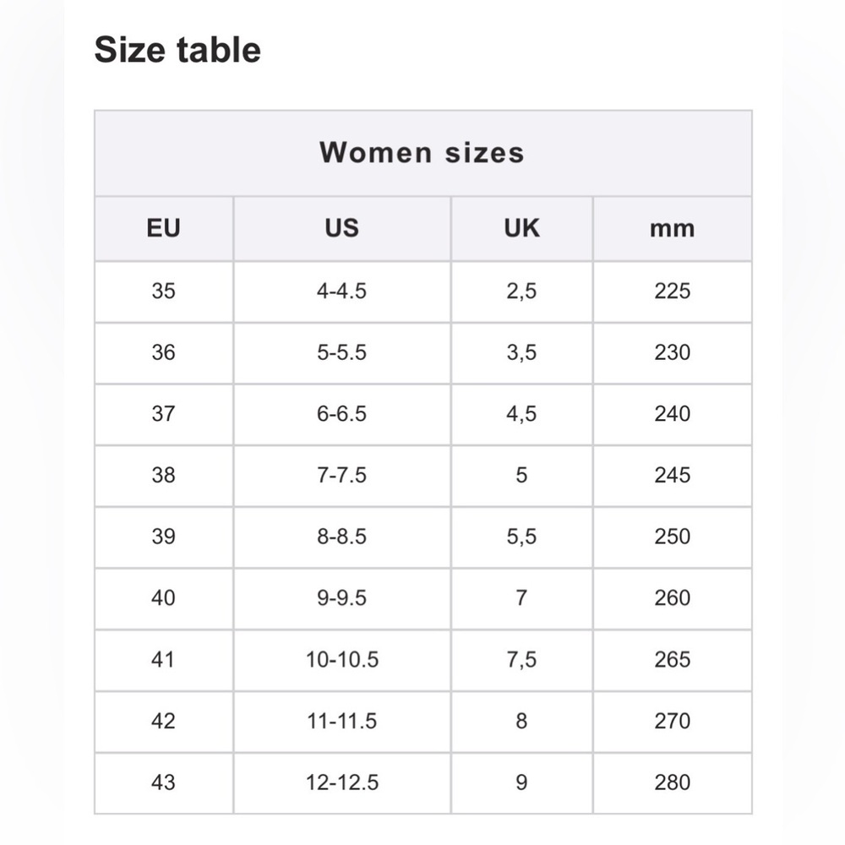The height and width of the screenshot is (845, 845).
Task: Select EU size 41 cell
Action: pyautogui.click(x=164, y=660)
